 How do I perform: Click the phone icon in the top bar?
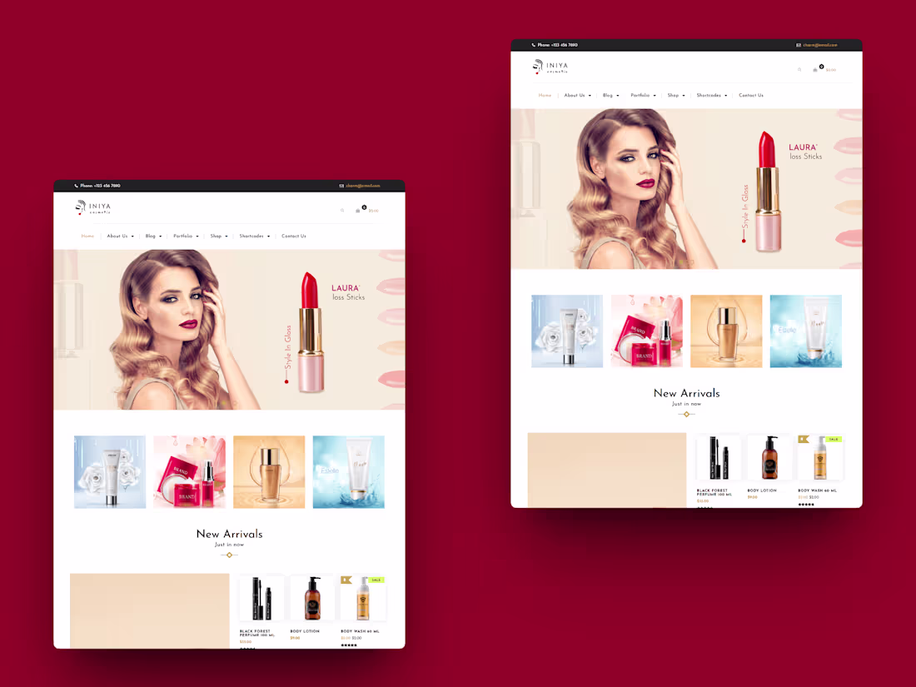[533, 45]
